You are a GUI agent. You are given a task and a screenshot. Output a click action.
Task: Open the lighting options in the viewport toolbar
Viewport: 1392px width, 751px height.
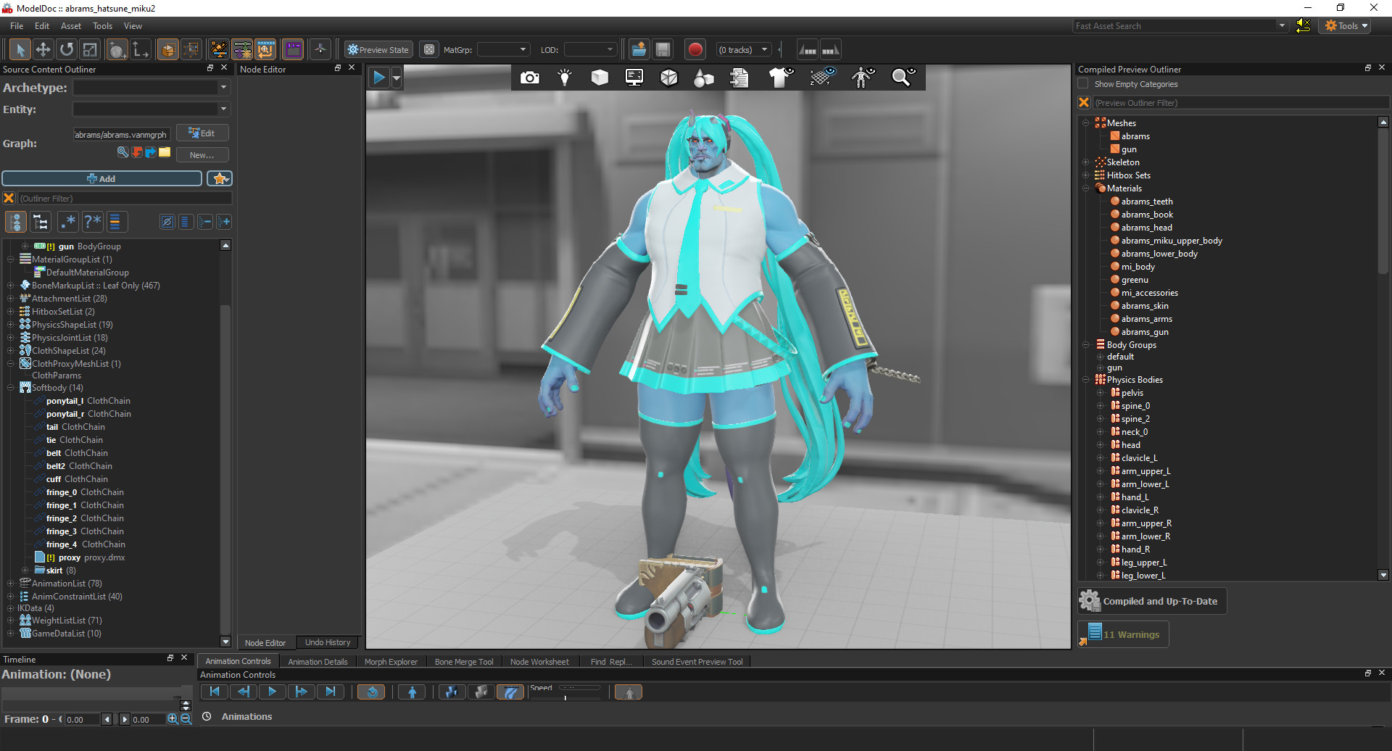pos(564,77)
